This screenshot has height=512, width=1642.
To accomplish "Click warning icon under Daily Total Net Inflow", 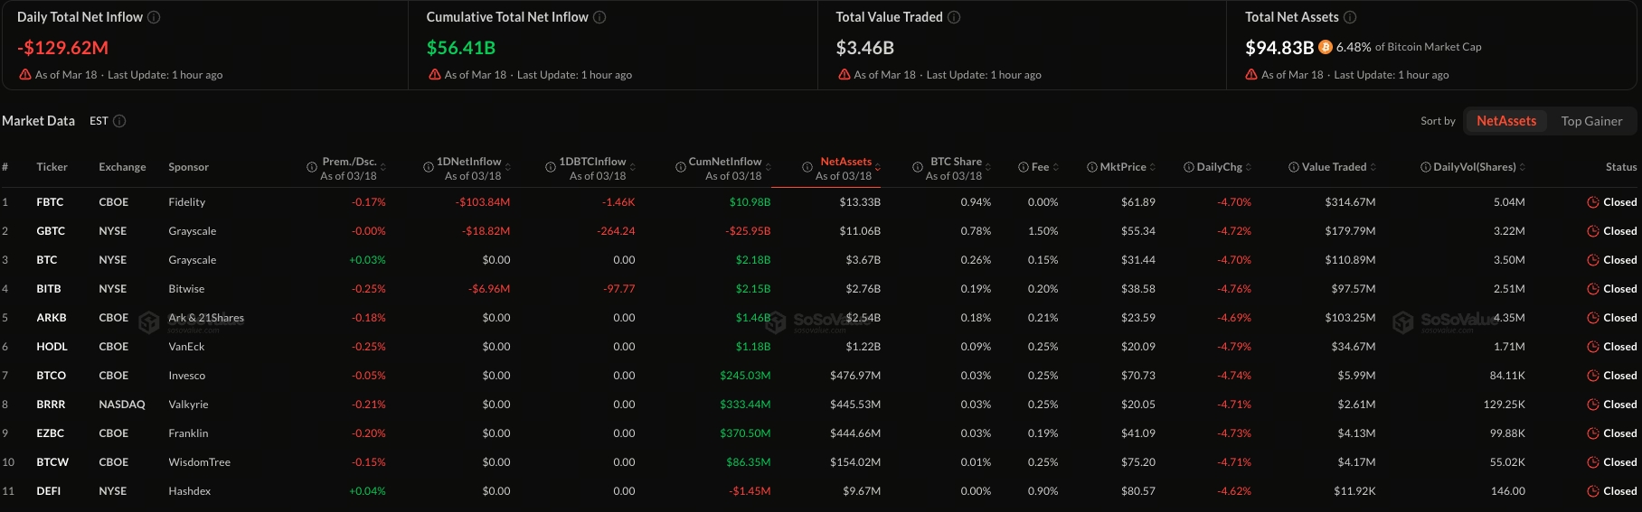I will pyautogui.click(x=25, y=75).
